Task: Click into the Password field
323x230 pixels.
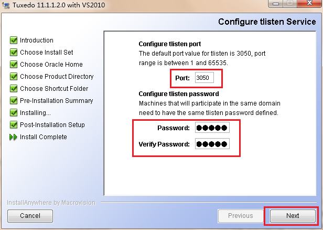Action: [x=212, y=128]
